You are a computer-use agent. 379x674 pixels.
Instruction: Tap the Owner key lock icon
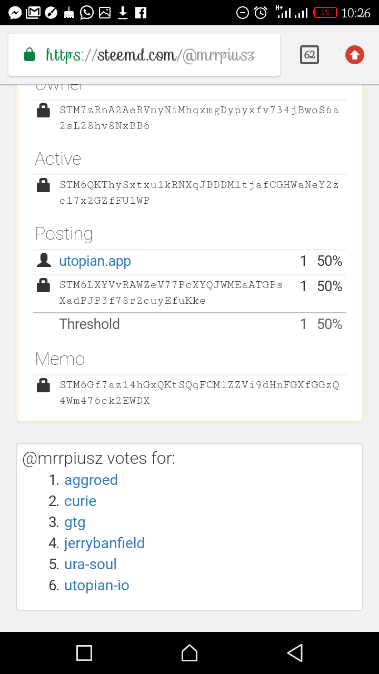43,111
